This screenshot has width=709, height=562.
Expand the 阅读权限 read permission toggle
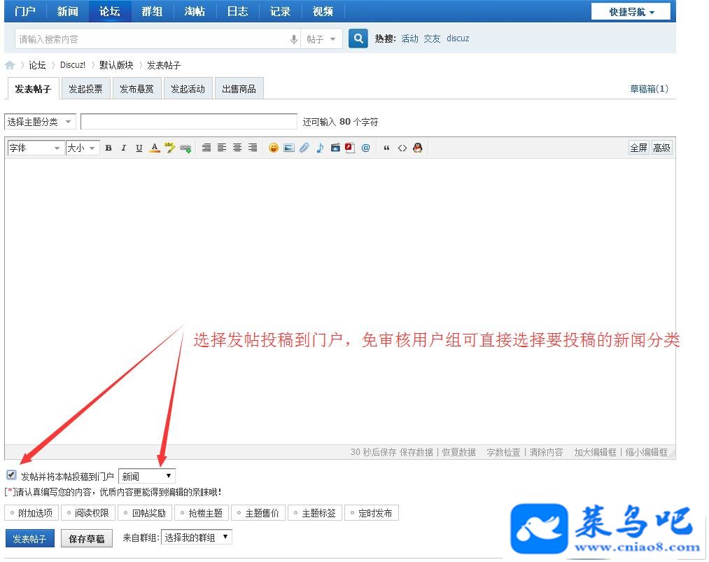click(88, 513)
